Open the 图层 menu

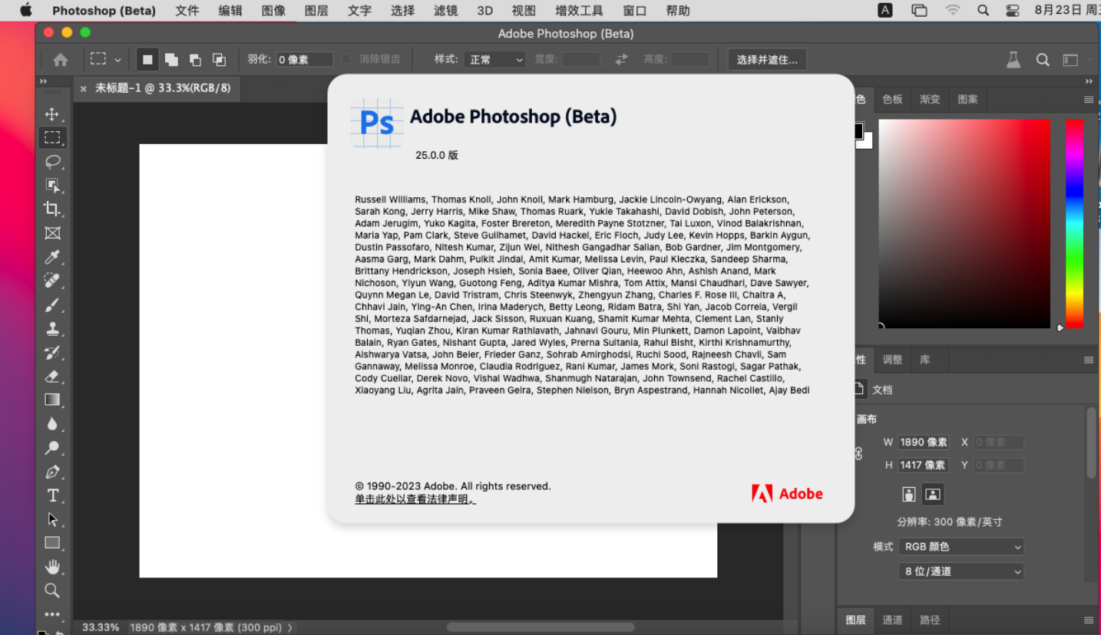pos(316,11)
